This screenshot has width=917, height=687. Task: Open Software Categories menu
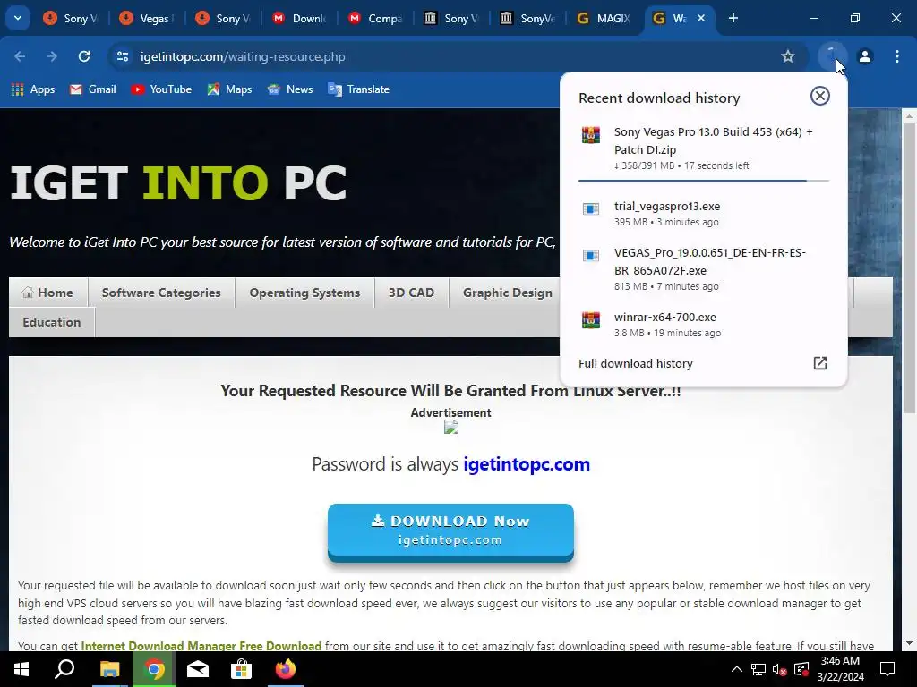click(x=161, y=293)
